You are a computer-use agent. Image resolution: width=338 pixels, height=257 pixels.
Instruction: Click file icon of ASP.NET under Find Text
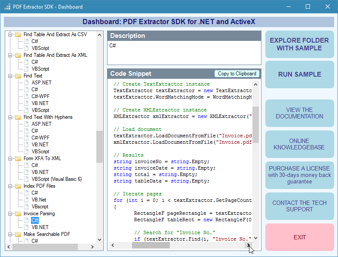point(26,83)
